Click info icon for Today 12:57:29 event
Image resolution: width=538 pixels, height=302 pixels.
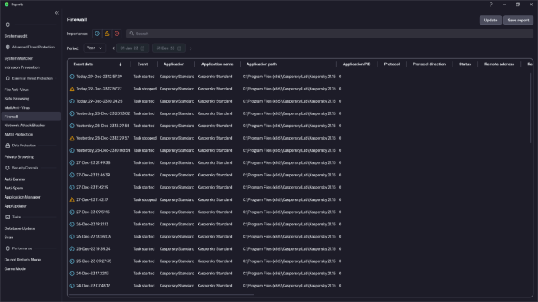71,77
